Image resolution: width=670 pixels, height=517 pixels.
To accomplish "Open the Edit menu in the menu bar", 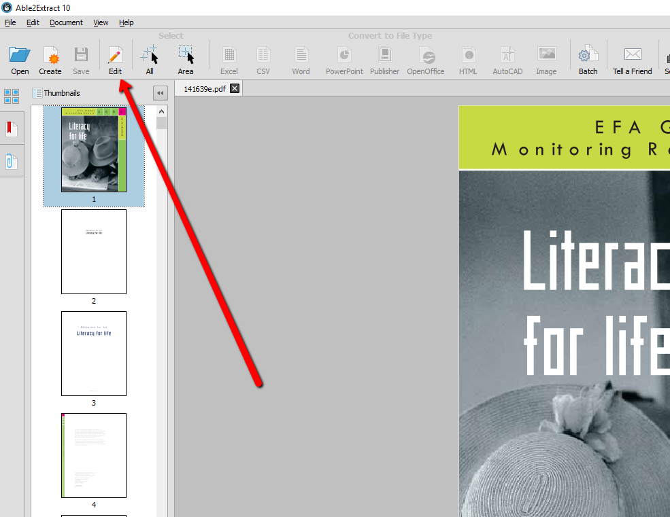I will 33,22.
